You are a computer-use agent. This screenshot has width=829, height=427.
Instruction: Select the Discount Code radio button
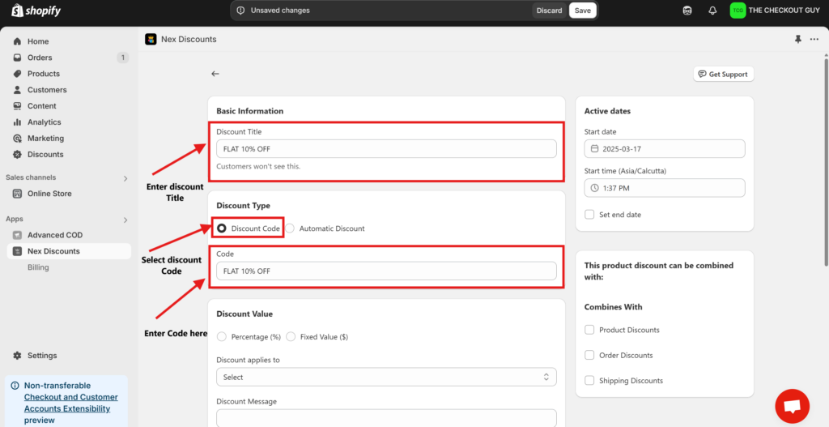pos(222,228)
